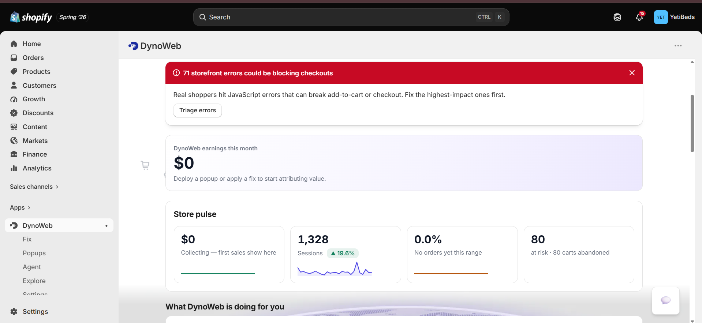
Task: Open the 80 at risk carts card
Action: point(579,255)
